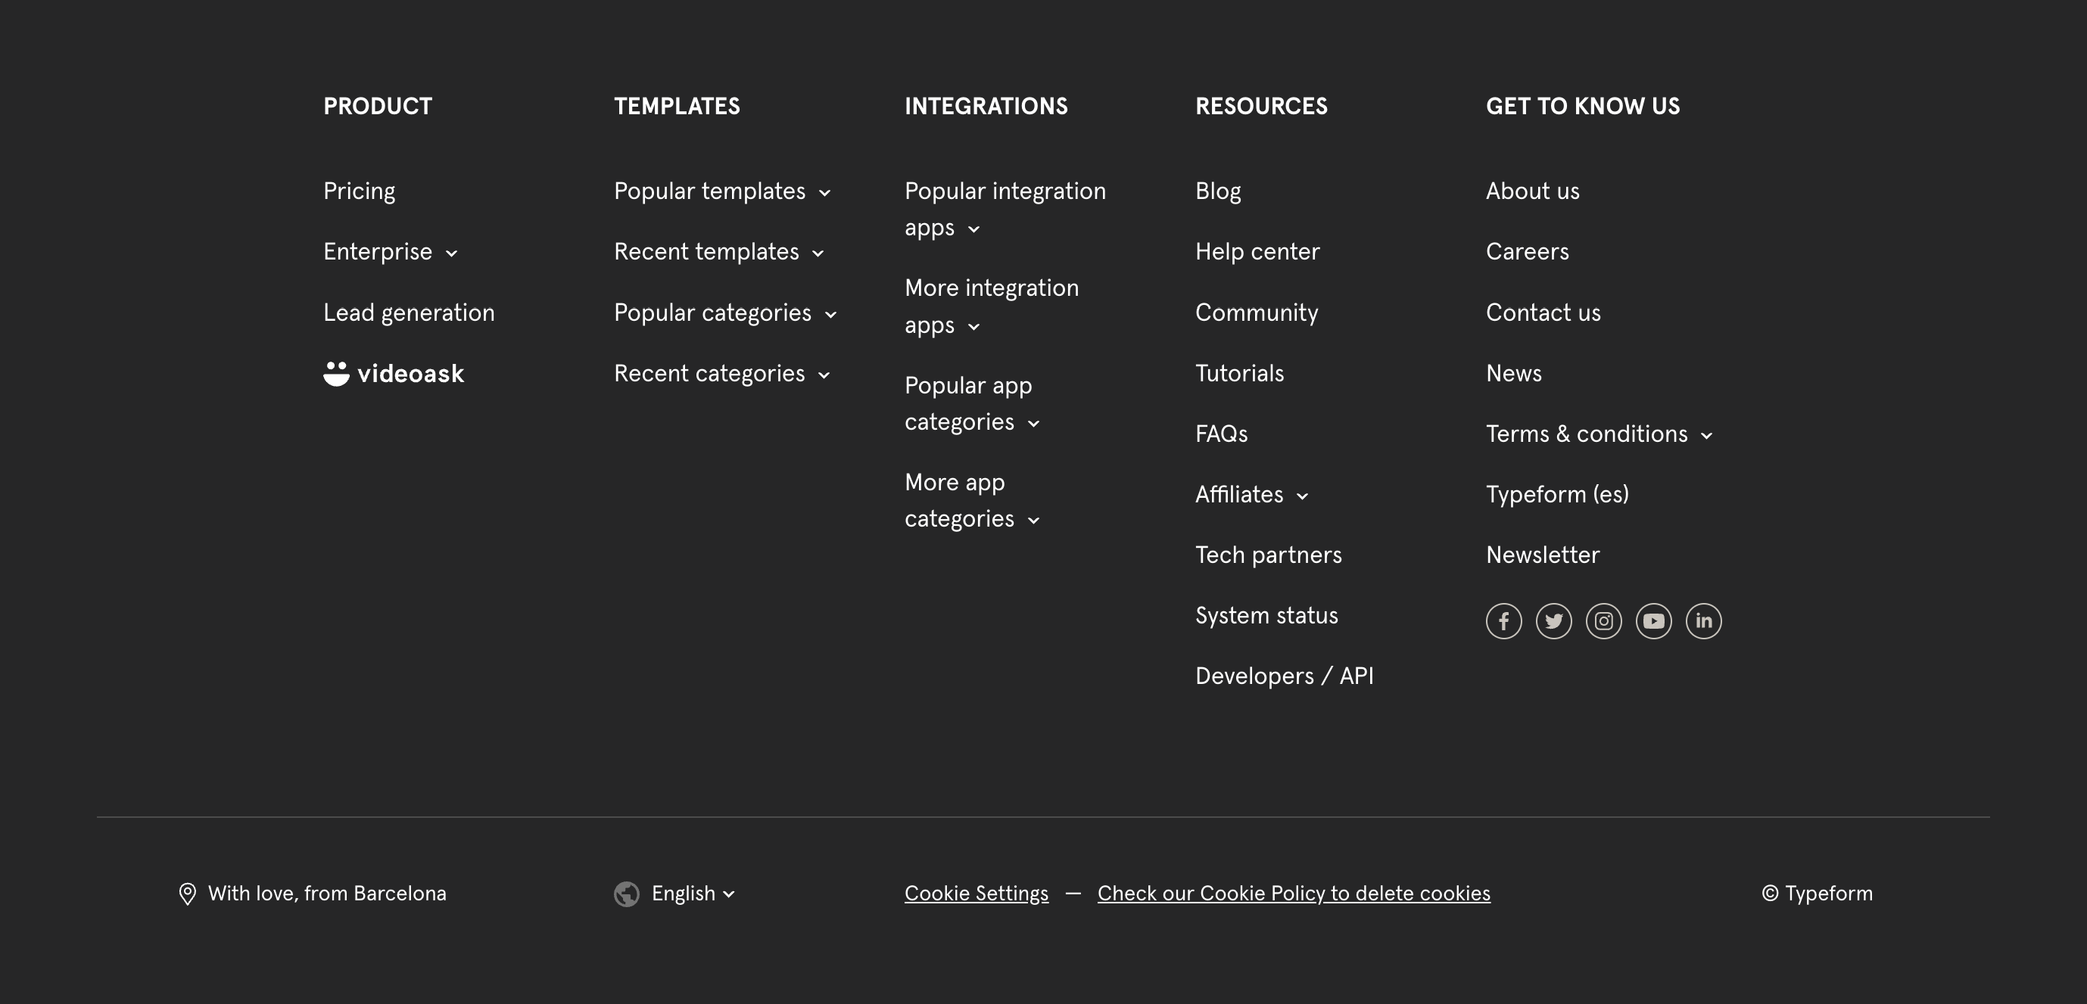
Task: Expand the Enterprise submenu
Action: click(x=391, y=252)
